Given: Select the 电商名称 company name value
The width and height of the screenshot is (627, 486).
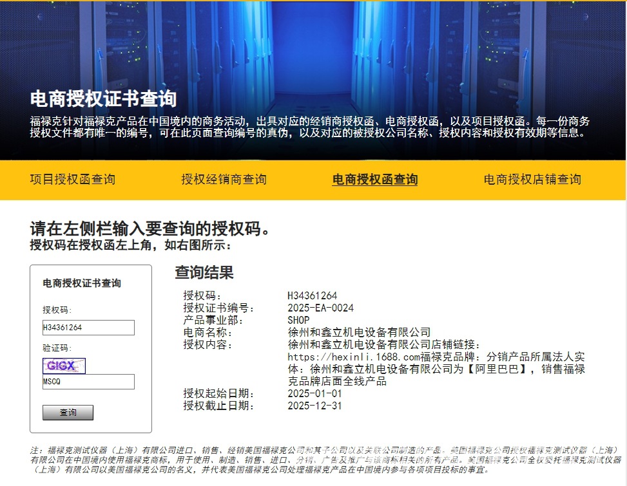Looking at the screenshot, I should [359, 332].
